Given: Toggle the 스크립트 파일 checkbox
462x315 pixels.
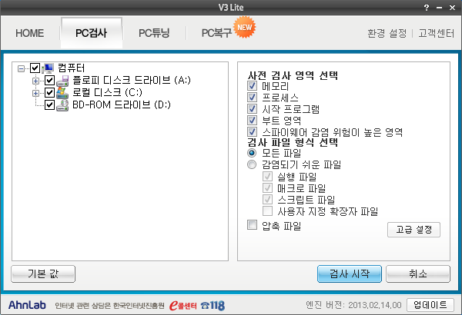Looking at the screenshot, I should (x=267, y=200).
